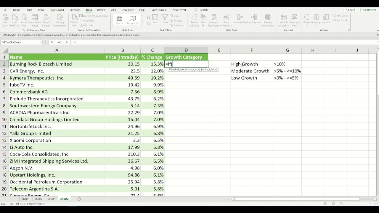Select cell with Coca-Cola Consolidated, Inc.

pyautogui.click(x=57, y=154)
